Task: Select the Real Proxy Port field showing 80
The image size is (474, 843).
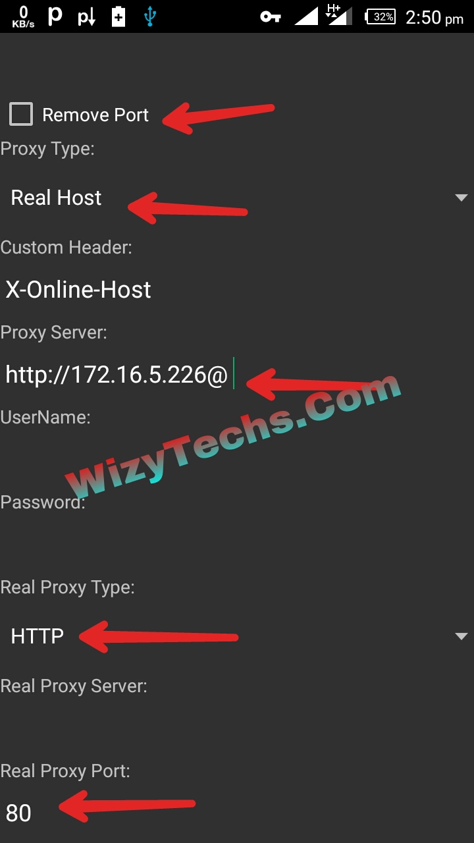Action: (237, 813)
